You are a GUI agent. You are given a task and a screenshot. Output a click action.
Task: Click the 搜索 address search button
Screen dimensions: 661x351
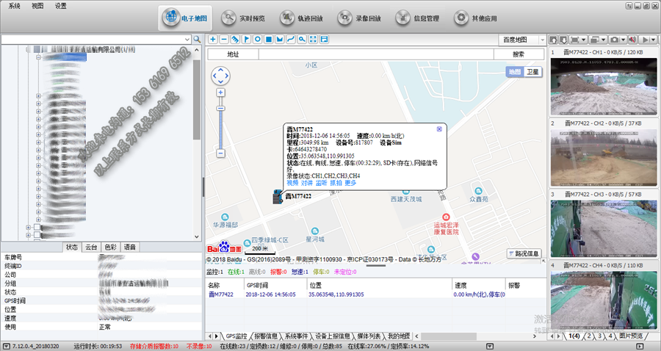[x=518, y=54]
